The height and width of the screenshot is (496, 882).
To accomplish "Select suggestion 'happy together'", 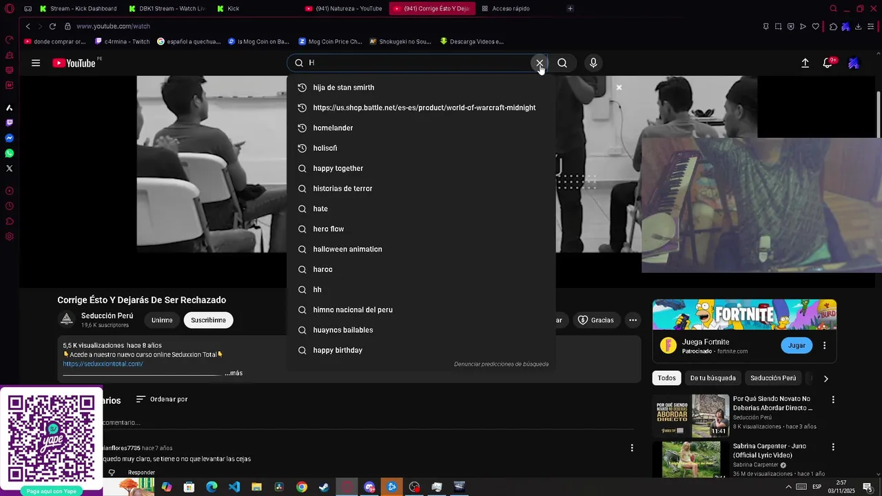I will 421,168.
